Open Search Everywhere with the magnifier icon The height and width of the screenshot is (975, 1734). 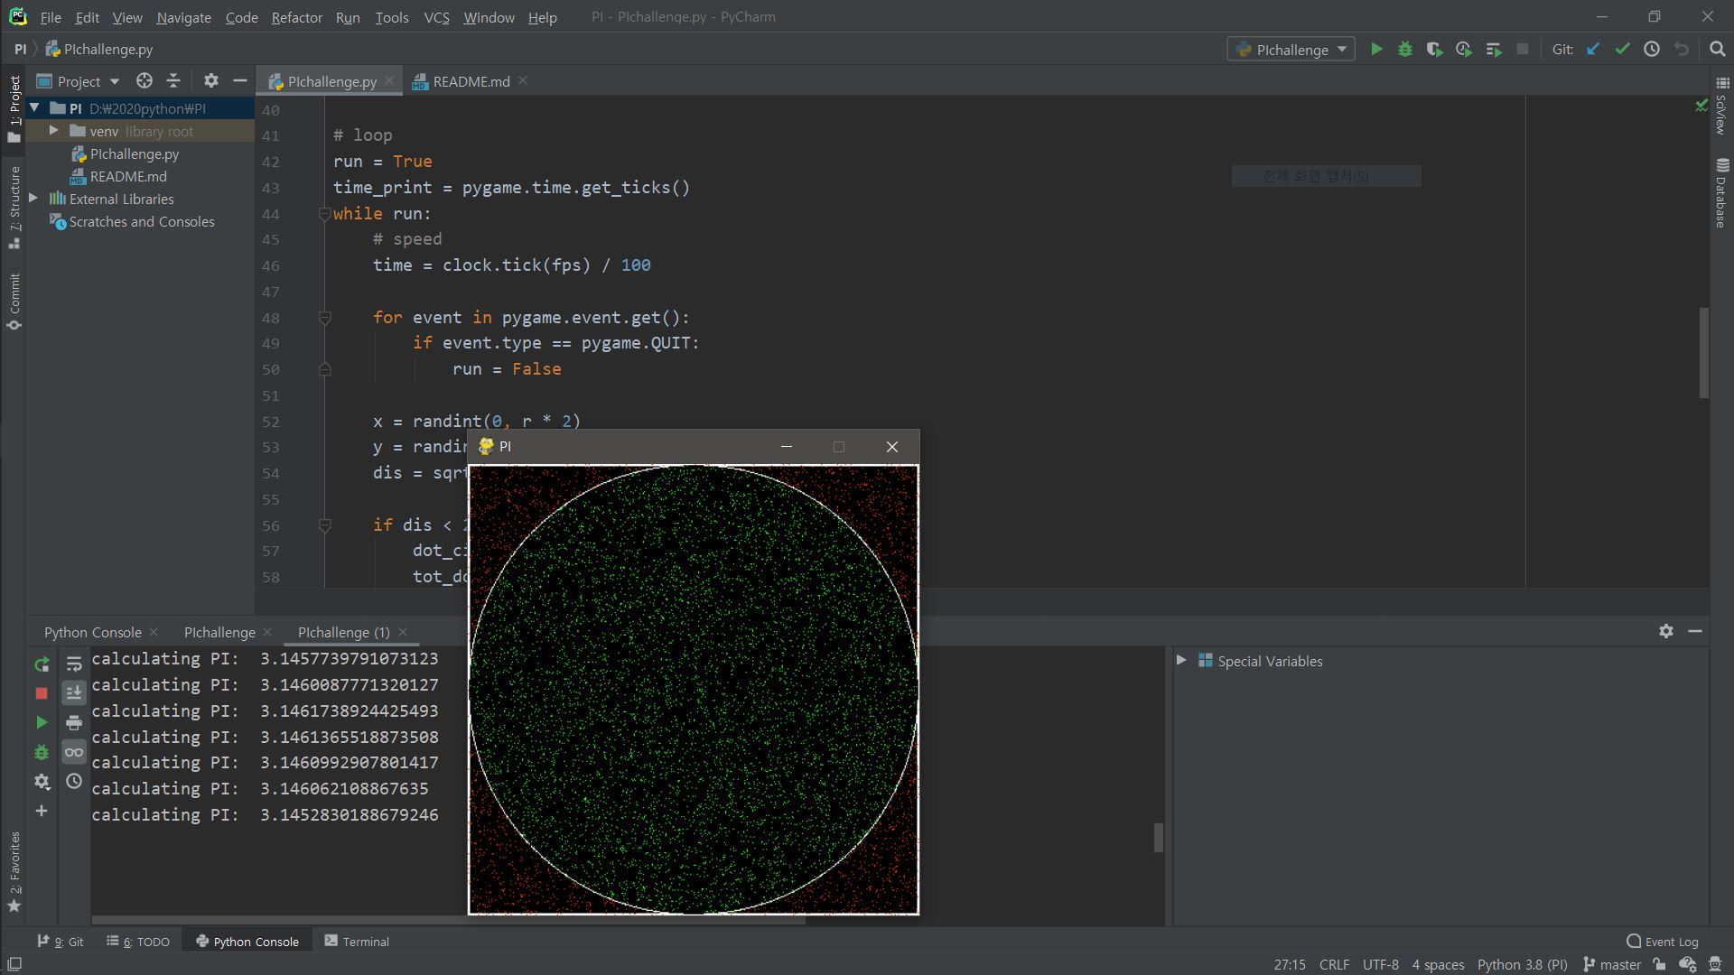(1717, 50)
